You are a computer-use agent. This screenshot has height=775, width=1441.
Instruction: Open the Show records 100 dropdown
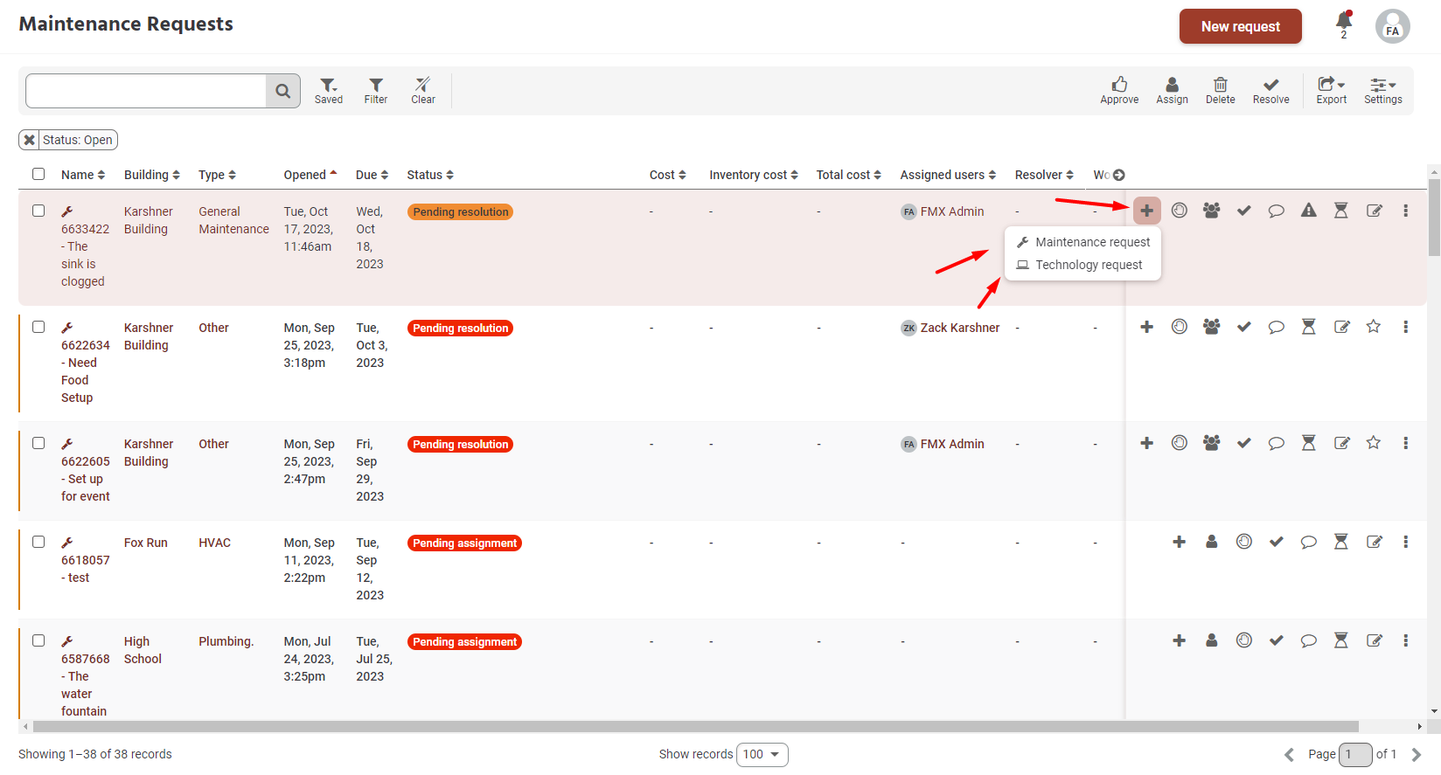coord(762,754)
